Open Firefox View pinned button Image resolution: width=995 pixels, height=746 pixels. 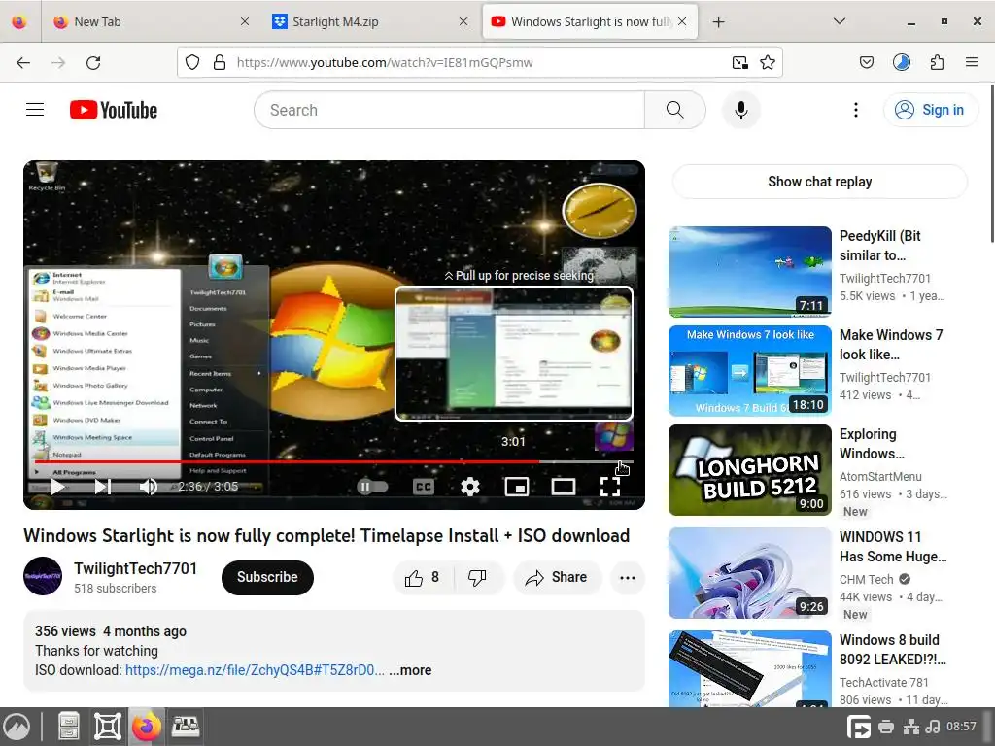point(19,22)
